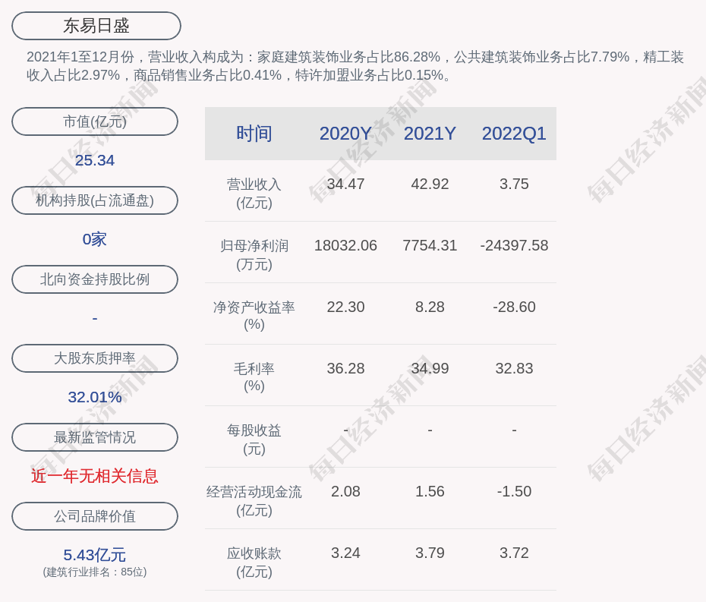Screen dimensions: 706x602
Task: Click brand value 5.43亿元
Action: point(95,555)
